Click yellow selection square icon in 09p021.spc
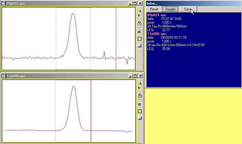242x144 pixels. pyautogui.click(x=140, y=39)
